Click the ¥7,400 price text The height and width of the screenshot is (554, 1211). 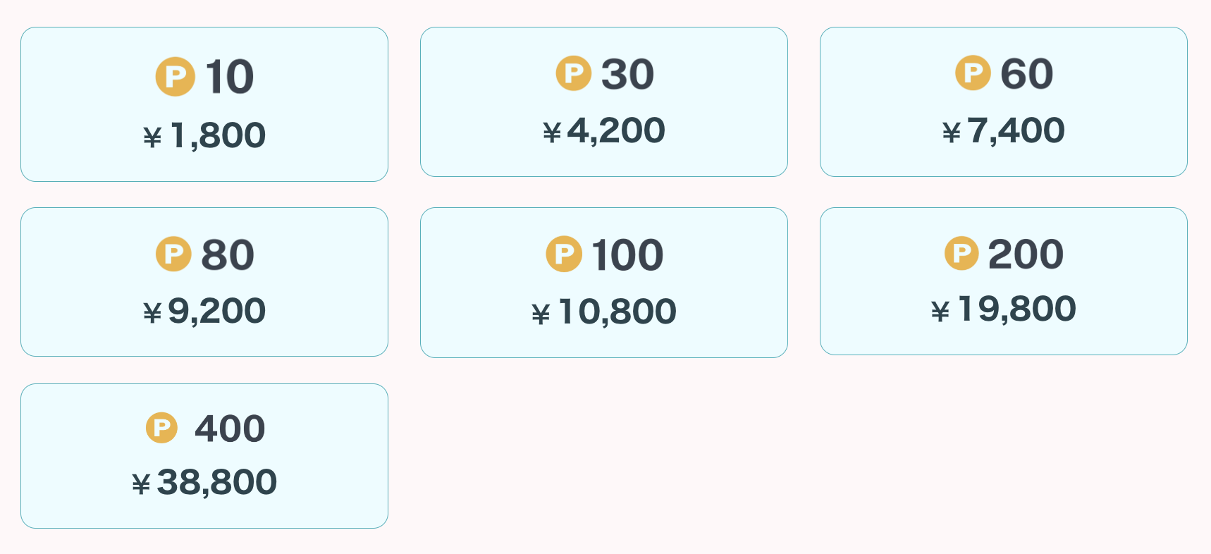(1004, 130)
